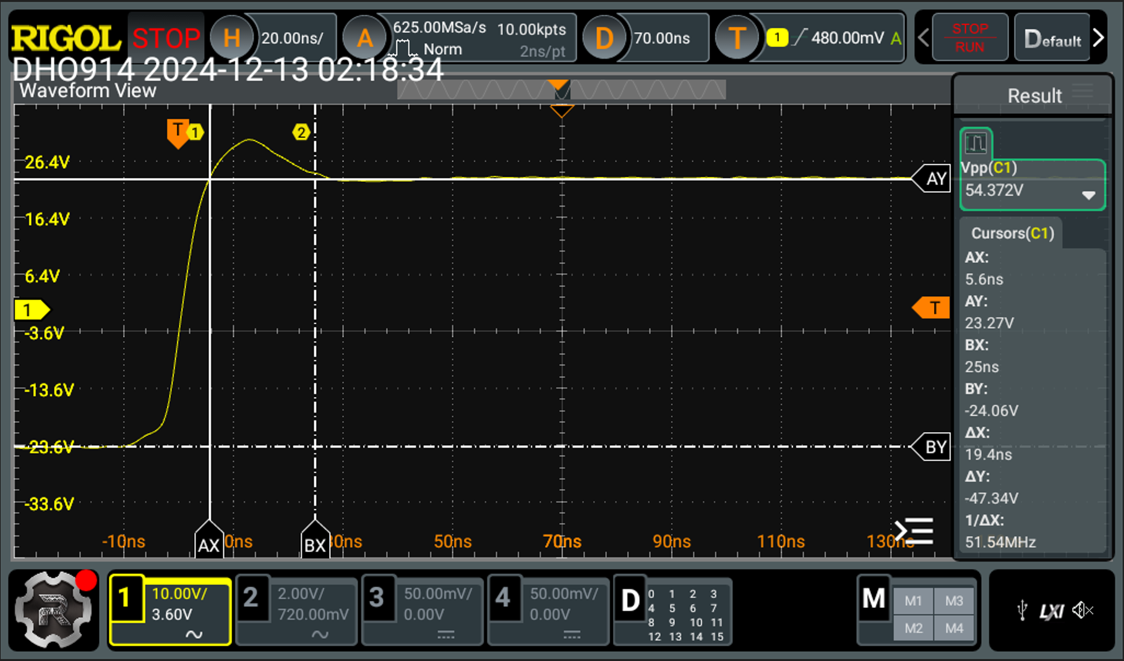The image size is (1124, 661).
Task: Select the AX cursor handle
Action: [209, 540]
